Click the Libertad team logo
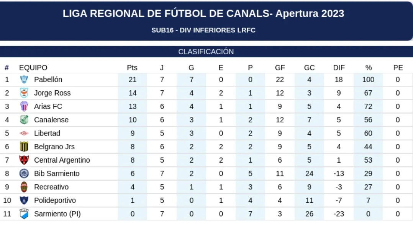Screen dimensions: 413x233 24,134
